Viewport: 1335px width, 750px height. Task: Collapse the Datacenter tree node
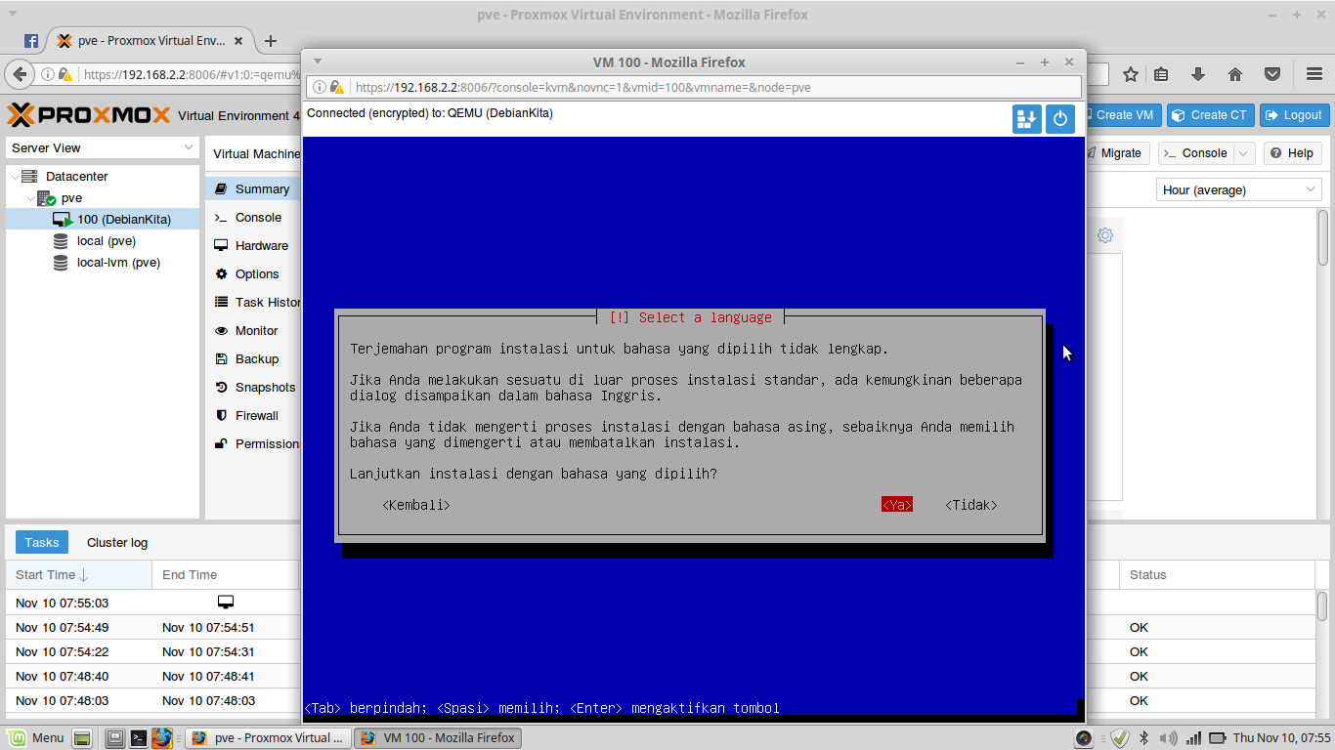pos(14,177)
